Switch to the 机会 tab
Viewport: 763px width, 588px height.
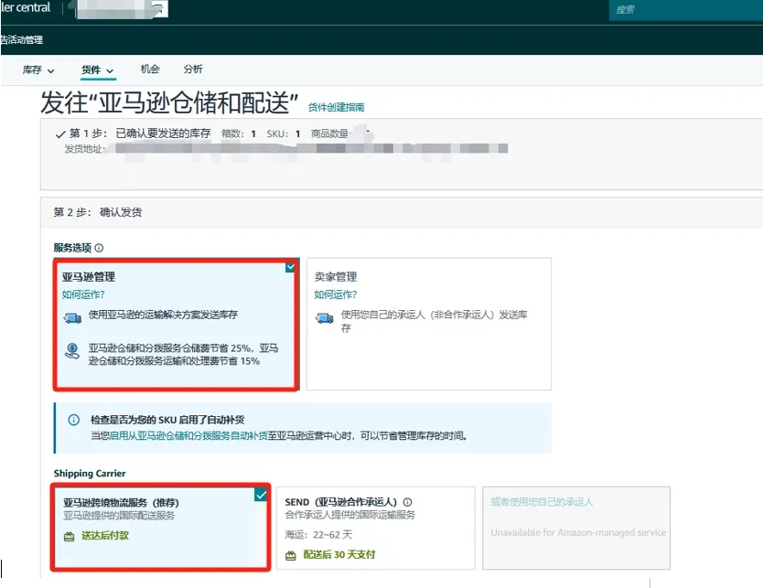click(x=150, y=69)
